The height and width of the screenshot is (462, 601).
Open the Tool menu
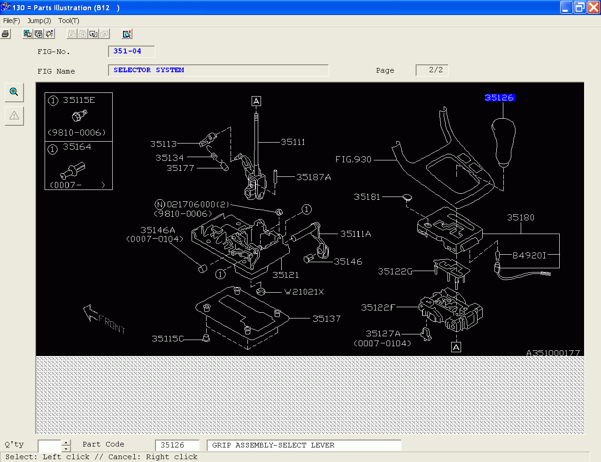tap(69, 21)
